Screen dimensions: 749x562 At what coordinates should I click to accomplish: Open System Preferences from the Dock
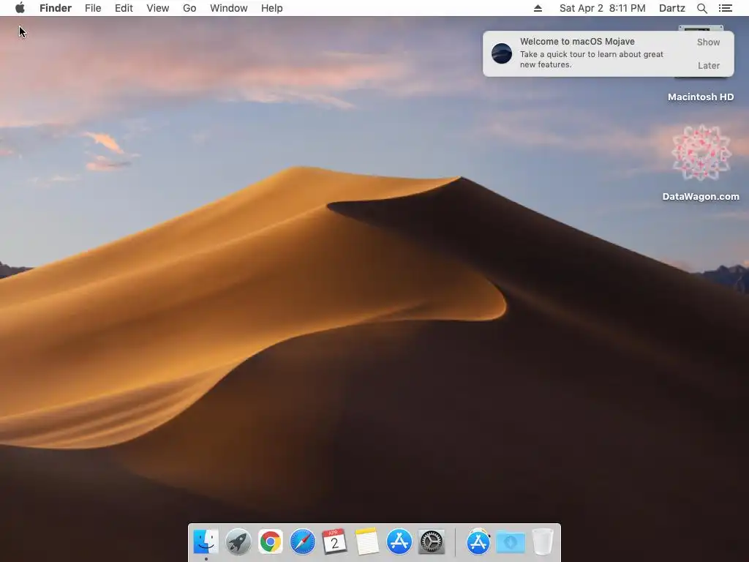click(432, 542)
